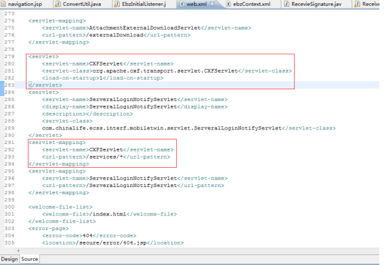Click line number 283 in the gutter
The width and height of the screenshot is (384, 265).
[x=9, y=85]
